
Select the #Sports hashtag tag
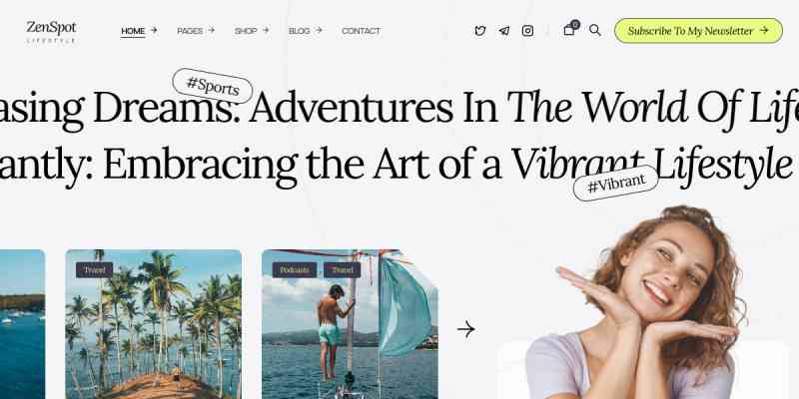click(x=213, y=86)
